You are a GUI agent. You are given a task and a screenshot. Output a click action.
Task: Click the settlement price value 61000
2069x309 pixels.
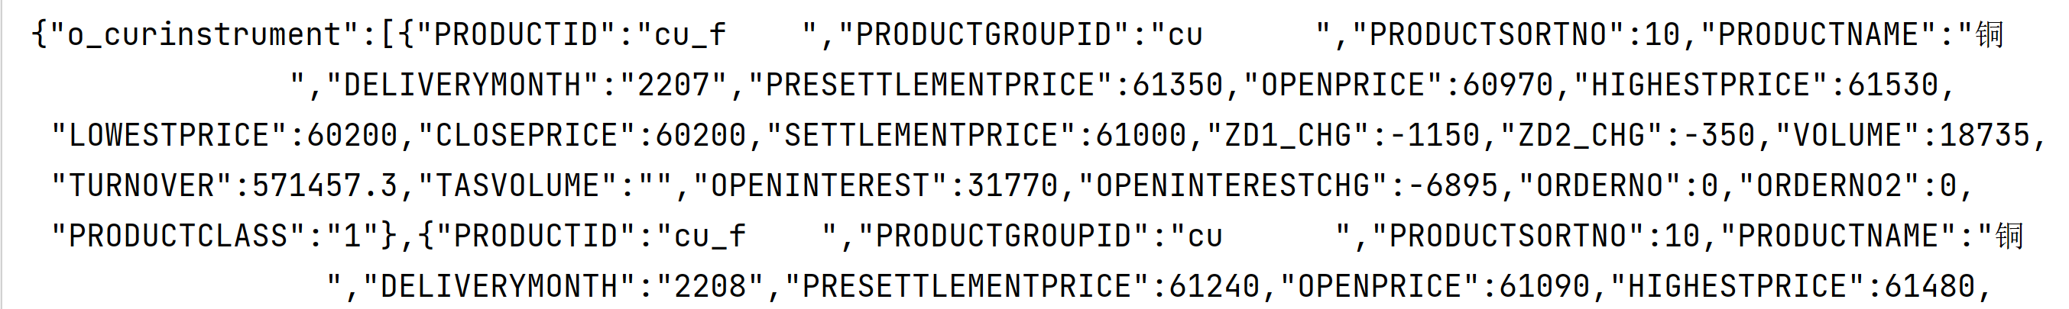coord(1140,136)
